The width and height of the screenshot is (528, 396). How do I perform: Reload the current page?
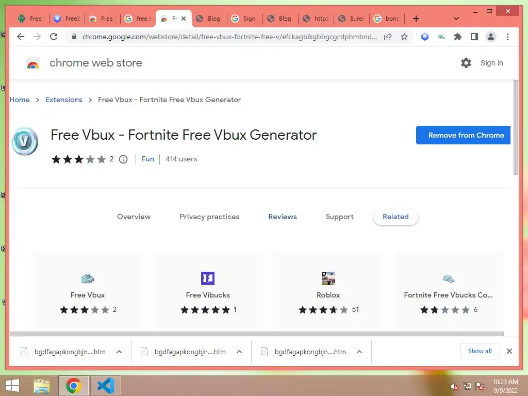tap(54, 37)
